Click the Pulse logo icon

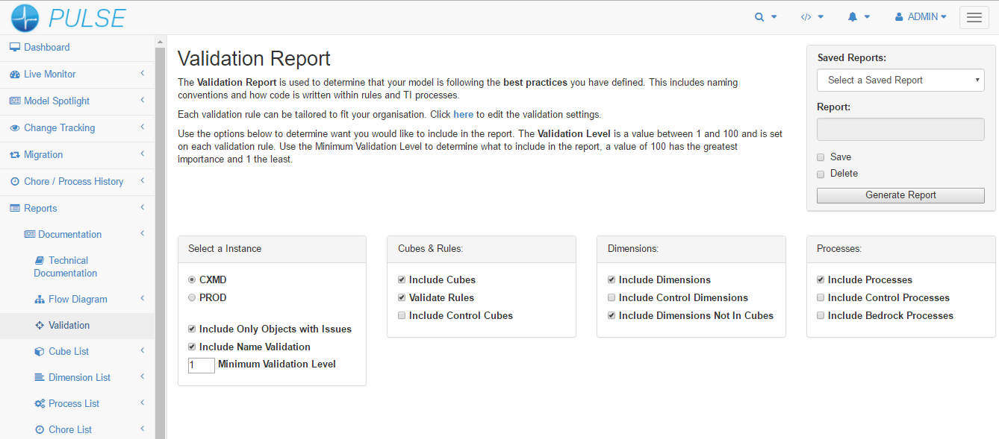click(24, 17)
